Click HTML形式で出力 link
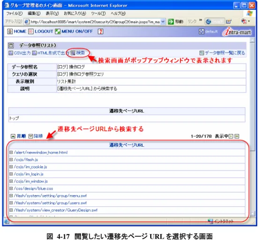Viewport: 259px width, 241px height. pos(53,53)
